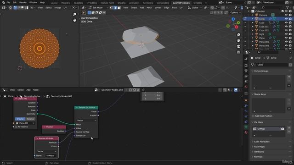Open Vector dropdown in Named Attribute node

point(46,151)
